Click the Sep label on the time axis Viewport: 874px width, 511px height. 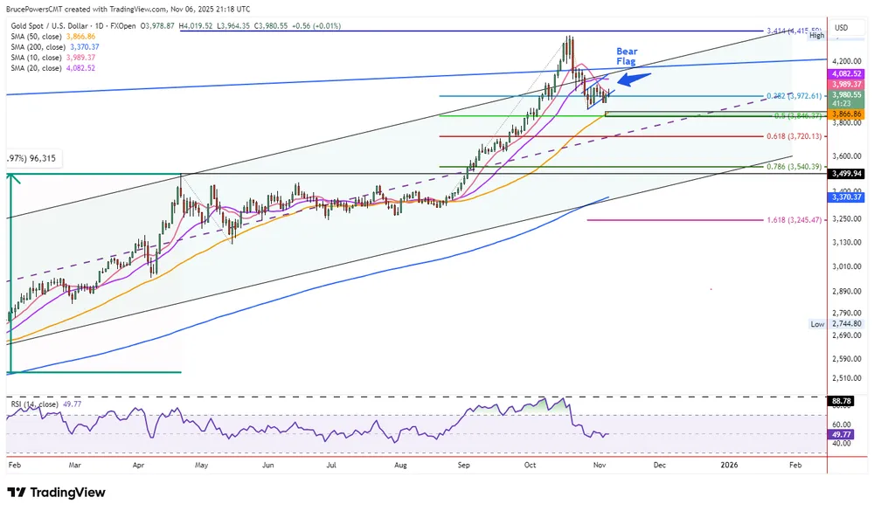(x=463, y=467)
